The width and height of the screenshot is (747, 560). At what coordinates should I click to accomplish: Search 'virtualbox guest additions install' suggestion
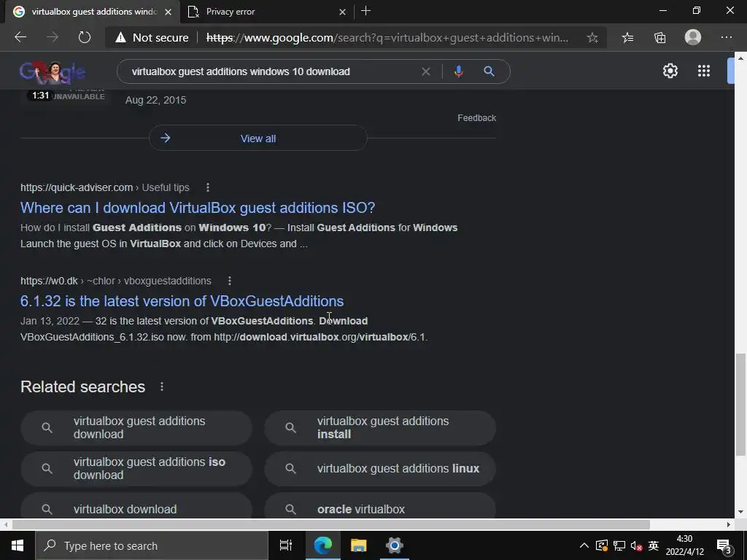380,427
